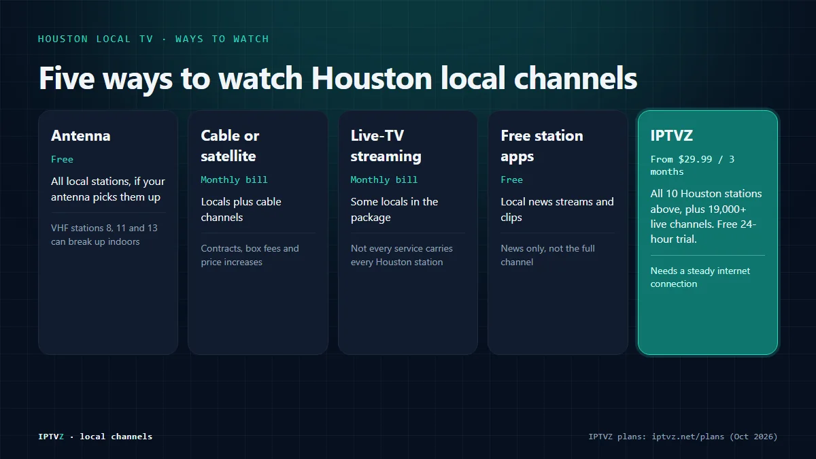The height and width of the screenshot is (459, 816).
Task: Click the text 'Local news streams and clips'
Action: pos(557,209)
